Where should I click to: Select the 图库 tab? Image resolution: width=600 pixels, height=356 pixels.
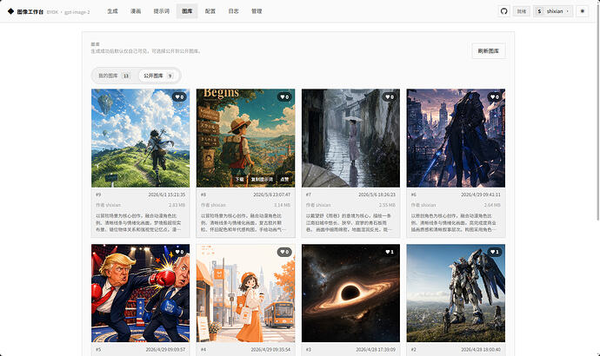[x=187, y=11]
